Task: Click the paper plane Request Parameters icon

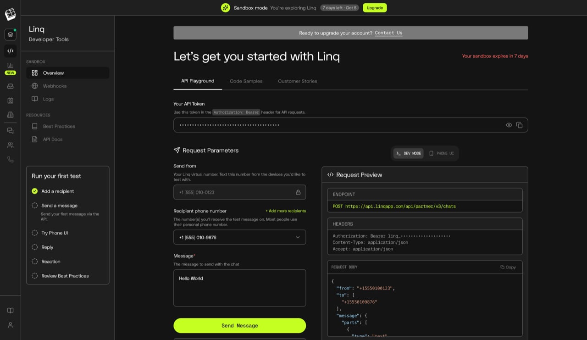Action: (177, 150)
